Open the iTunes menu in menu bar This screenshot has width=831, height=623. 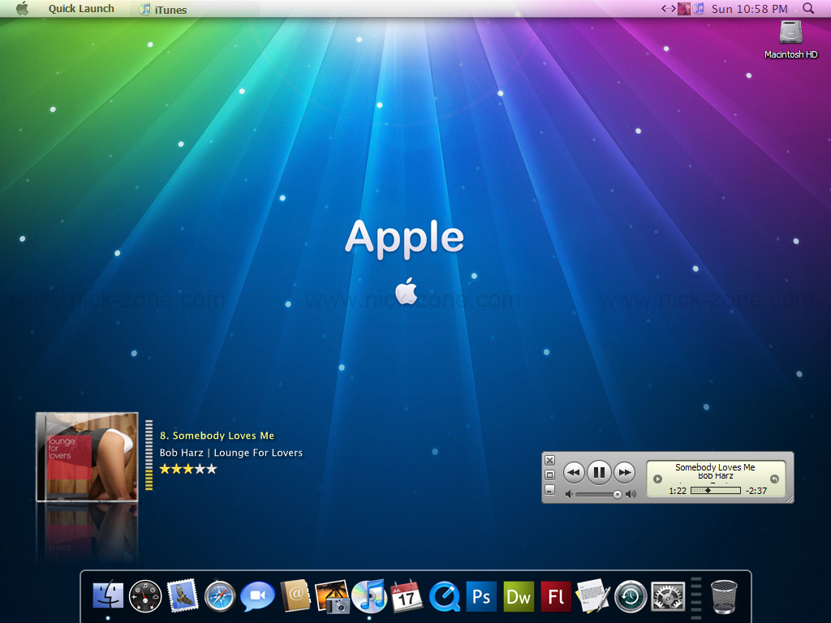[163, 9]
